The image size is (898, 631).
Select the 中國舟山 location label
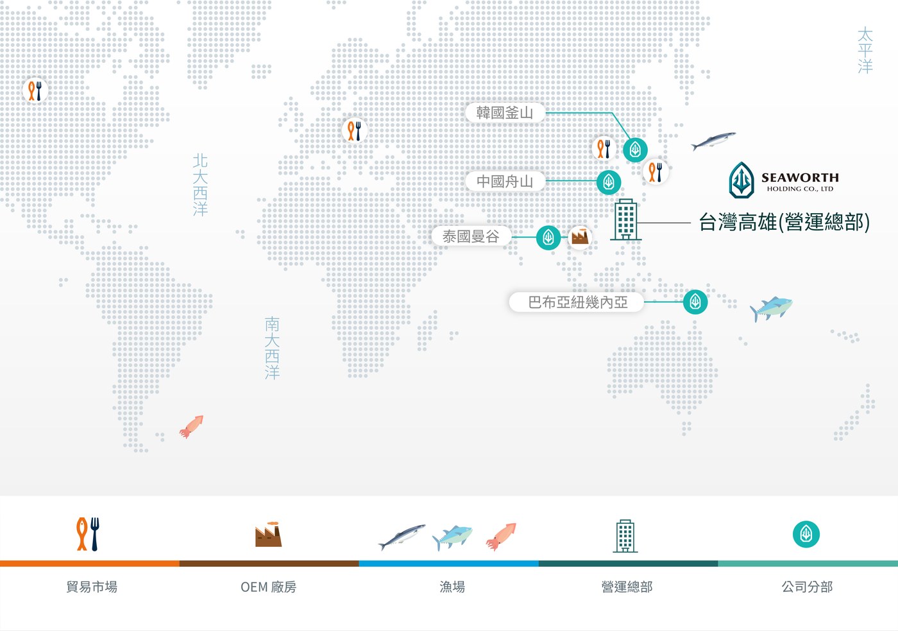[x=505, y=182]
